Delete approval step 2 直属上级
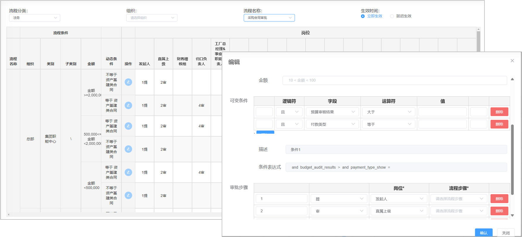This screenshot has width=522, height=237. click(499, 211)
